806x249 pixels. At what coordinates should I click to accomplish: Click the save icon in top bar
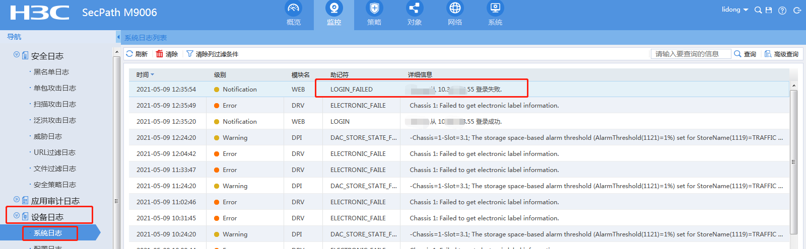[769, 10]
